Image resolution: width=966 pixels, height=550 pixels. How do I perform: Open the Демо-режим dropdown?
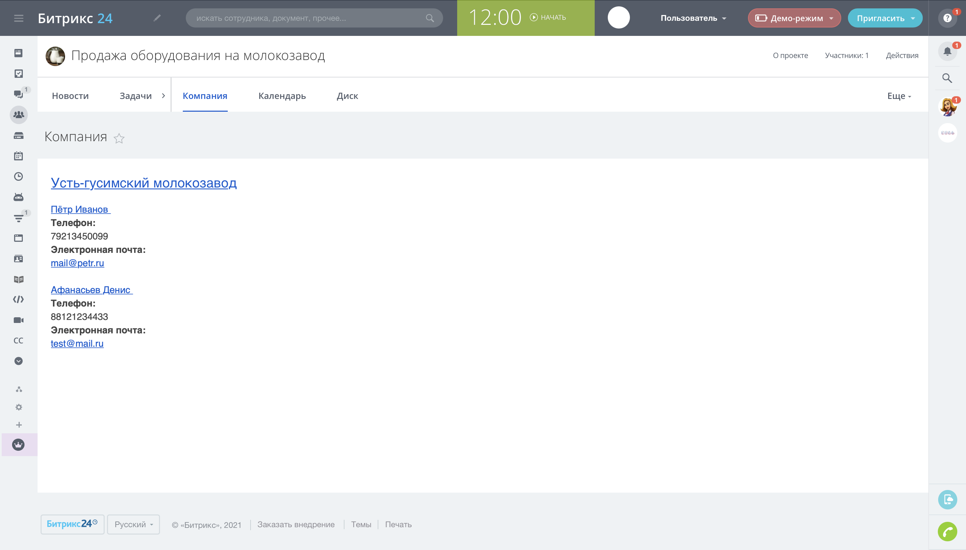coord(794,18)
